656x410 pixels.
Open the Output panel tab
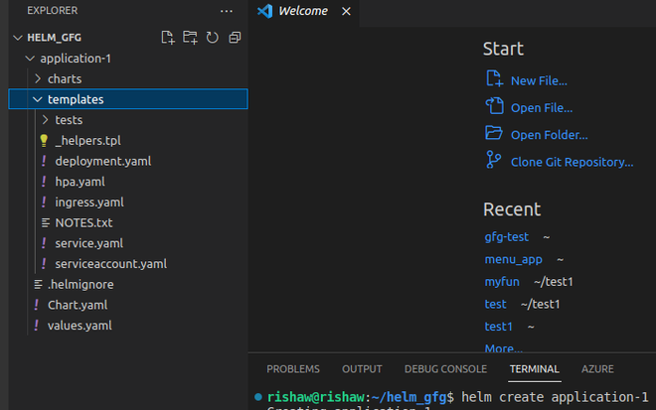pyautogui.click(x=362, y=369)
